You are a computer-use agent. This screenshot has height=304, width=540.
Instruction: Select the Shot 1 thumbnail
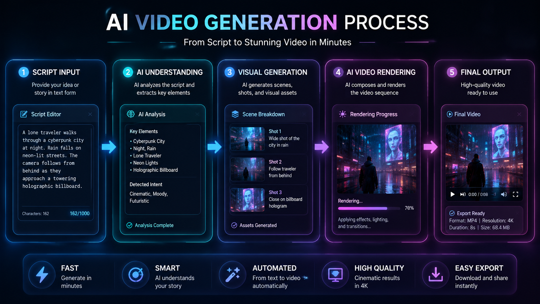248,139
